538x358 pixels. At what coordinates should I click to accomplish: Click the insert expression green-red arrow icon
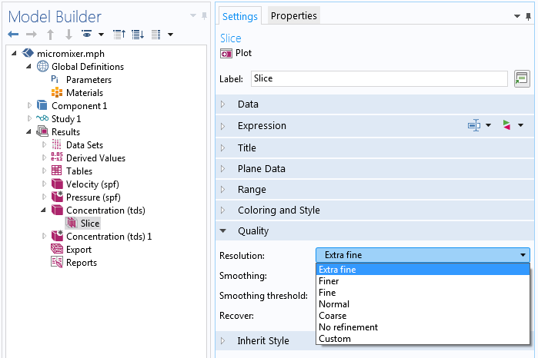[506, 125]
